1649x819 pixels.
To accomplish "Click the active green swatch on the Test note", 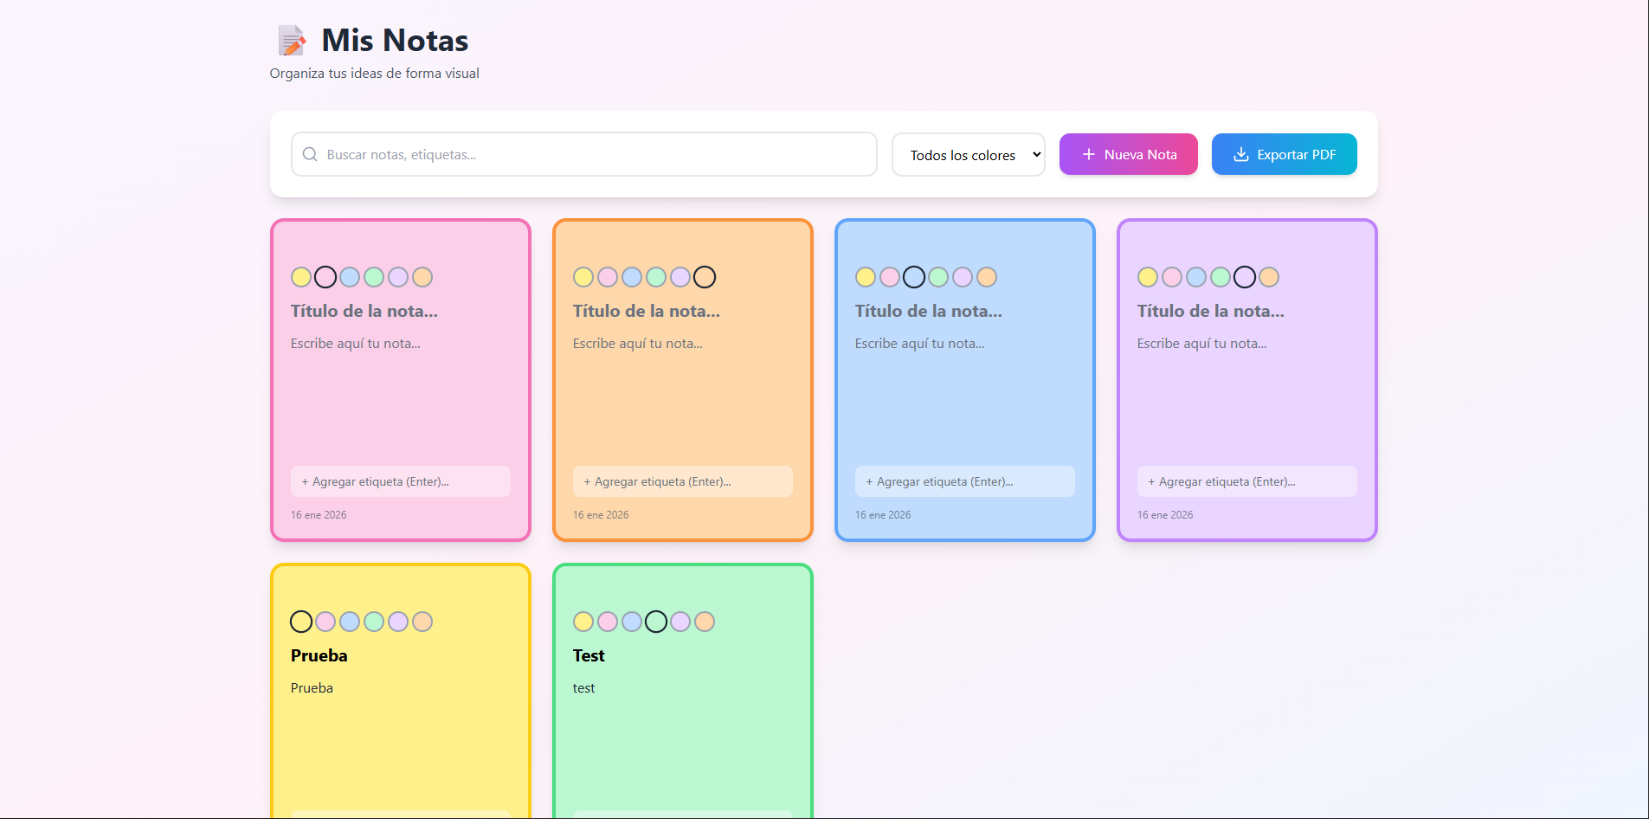I will click(x=656, y=622).
